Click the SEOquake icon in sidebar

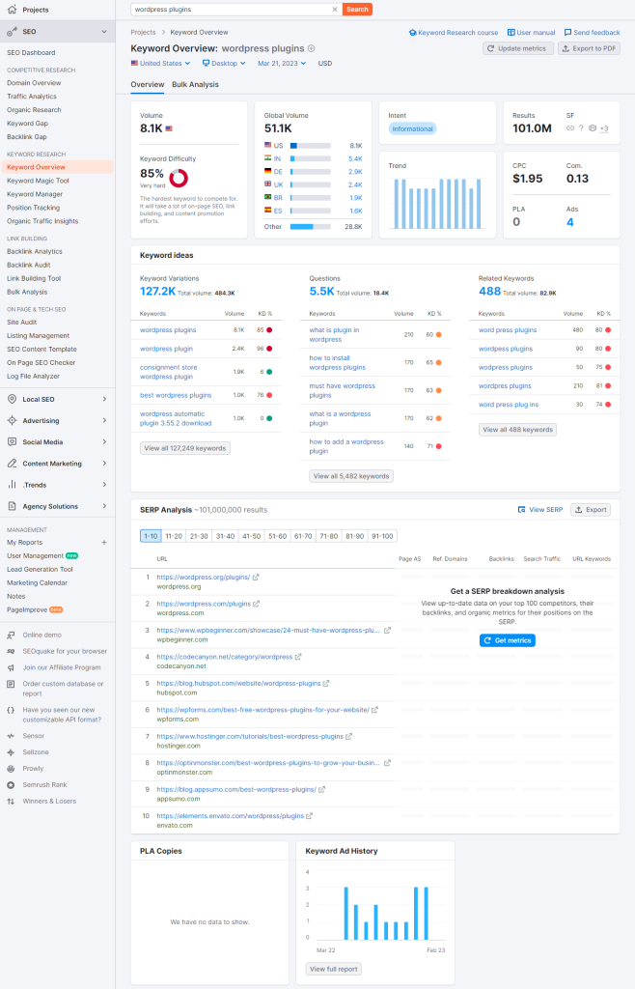(x=12, y=651)
